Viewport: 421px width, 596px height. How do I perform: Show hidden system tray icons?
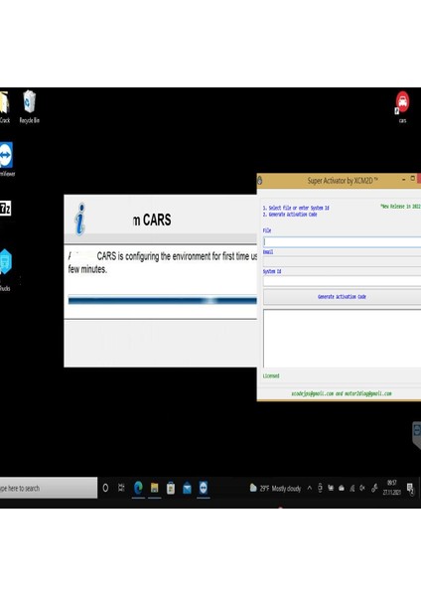[309, 488]
